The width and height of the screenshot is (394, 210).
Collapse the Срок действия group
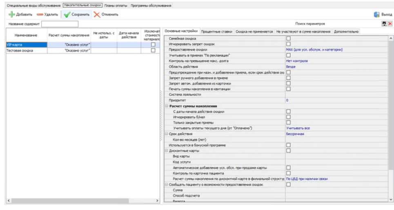click(167, 134)
